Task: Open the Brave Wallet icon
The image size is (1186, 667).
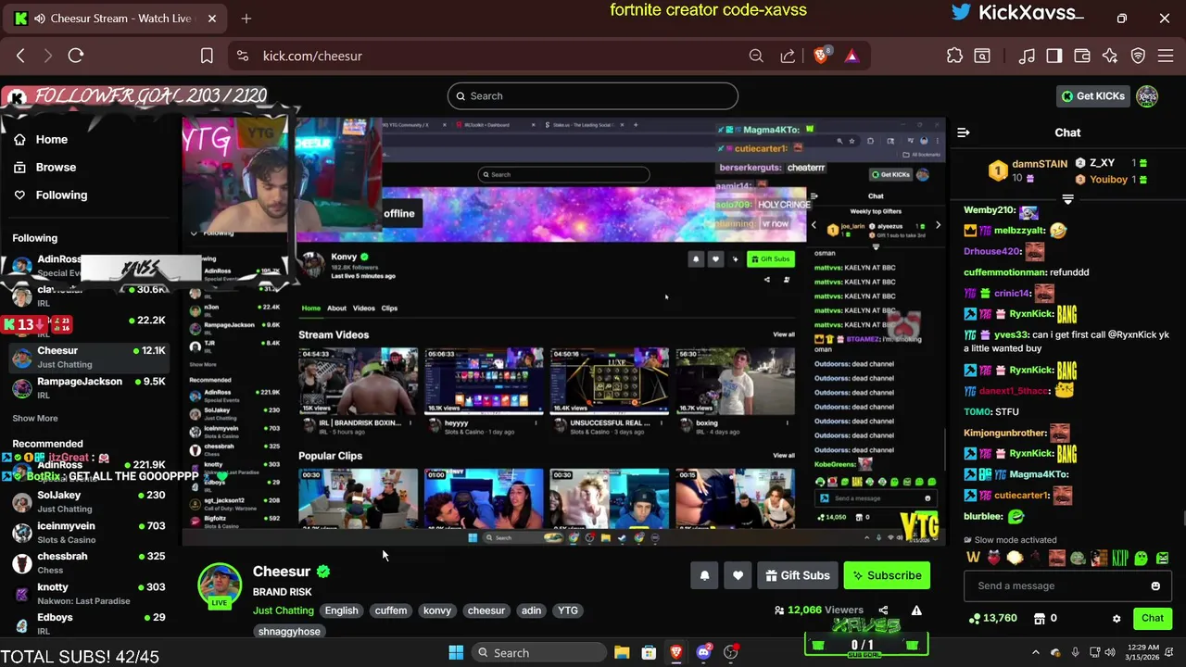Action: [x=1081, y=56]
